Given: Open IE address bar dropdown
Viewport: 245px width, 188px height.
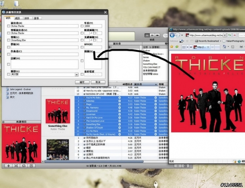Looking at the screenshot, I should (x=225, y=35).
